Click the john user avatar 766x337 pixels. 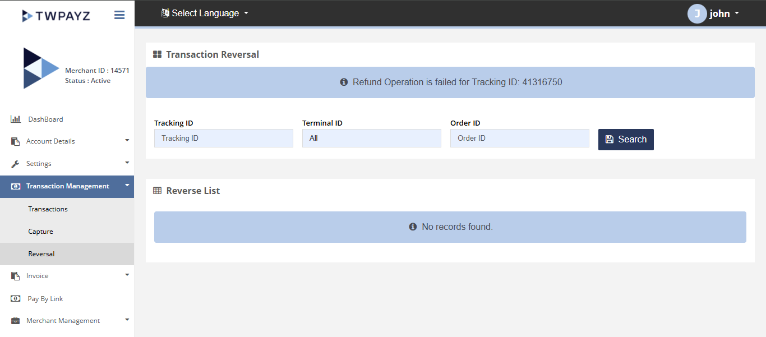click(x=697, y=13)
